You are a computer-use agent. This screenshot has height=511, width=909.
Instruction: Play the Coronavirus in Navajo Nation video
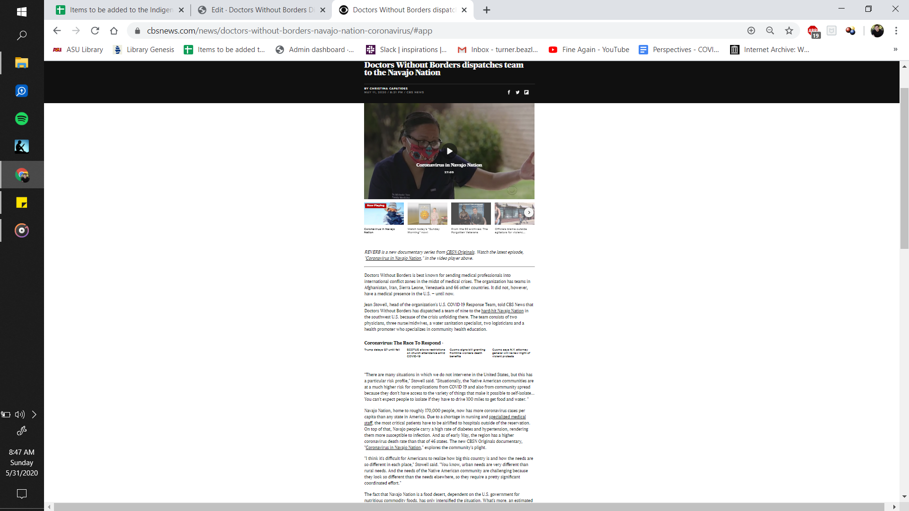tap(449, 151)
